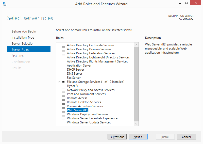Click the wizard icon in the title bar

pyautogui.click(x=4, y=4)
